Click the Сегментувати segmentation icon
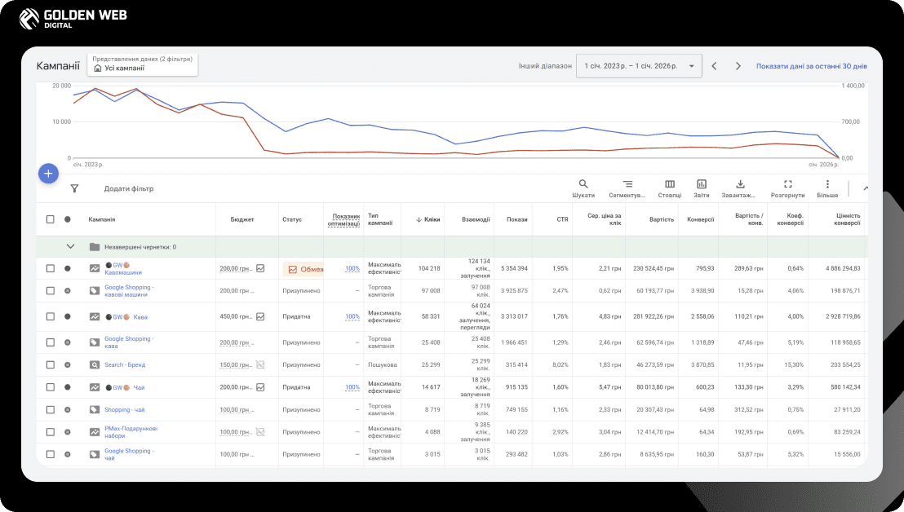 (626, 184)
